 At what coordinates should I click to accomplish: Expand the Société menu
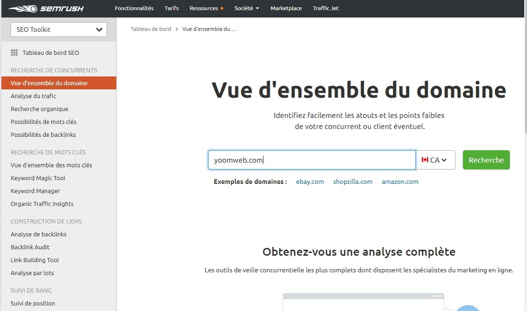pyautogui.click(x=246, y=8)
